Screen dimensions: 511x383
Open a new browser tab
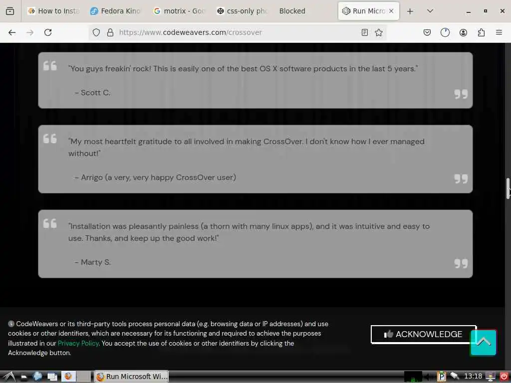(410, 11)
